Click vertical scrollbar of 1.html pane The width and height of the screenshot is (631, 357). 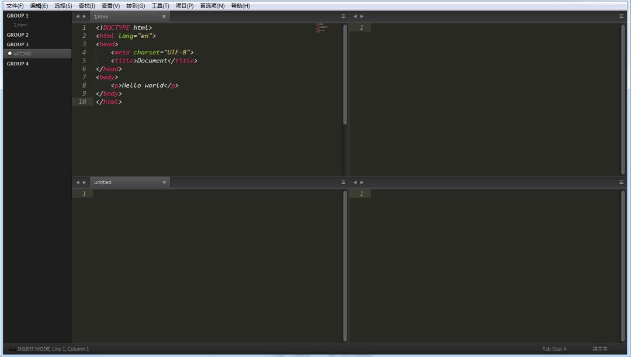(345, 74)
